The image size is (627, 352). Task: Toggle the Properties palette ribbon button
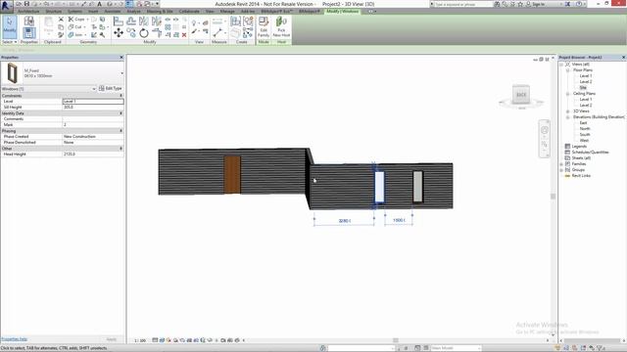click(28, 33)
